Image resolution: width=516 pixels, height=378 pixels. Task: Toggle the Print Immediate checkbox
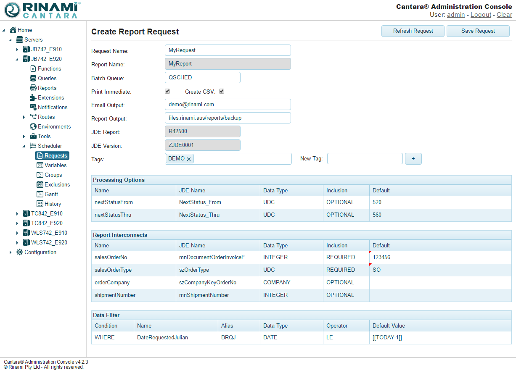167,91
